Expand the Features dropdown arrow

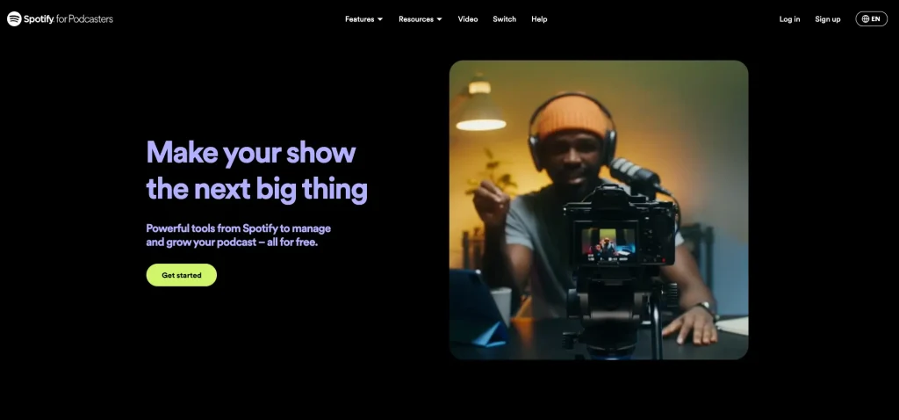pyautogui.click(x=380, y=19)
